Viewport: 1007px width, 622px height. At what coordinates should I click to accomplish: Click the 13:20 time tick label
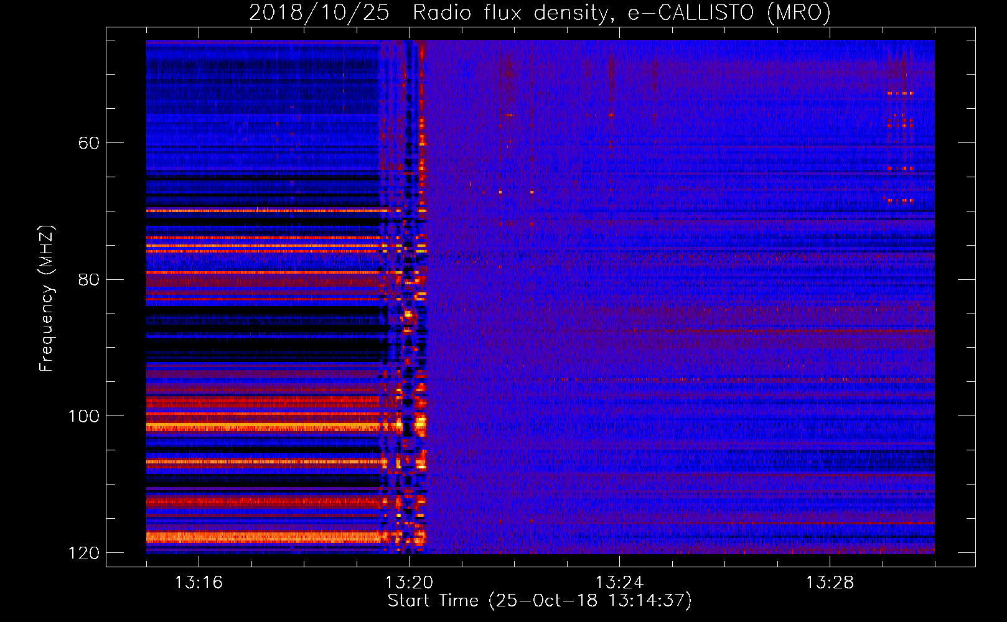coord(410,583)
